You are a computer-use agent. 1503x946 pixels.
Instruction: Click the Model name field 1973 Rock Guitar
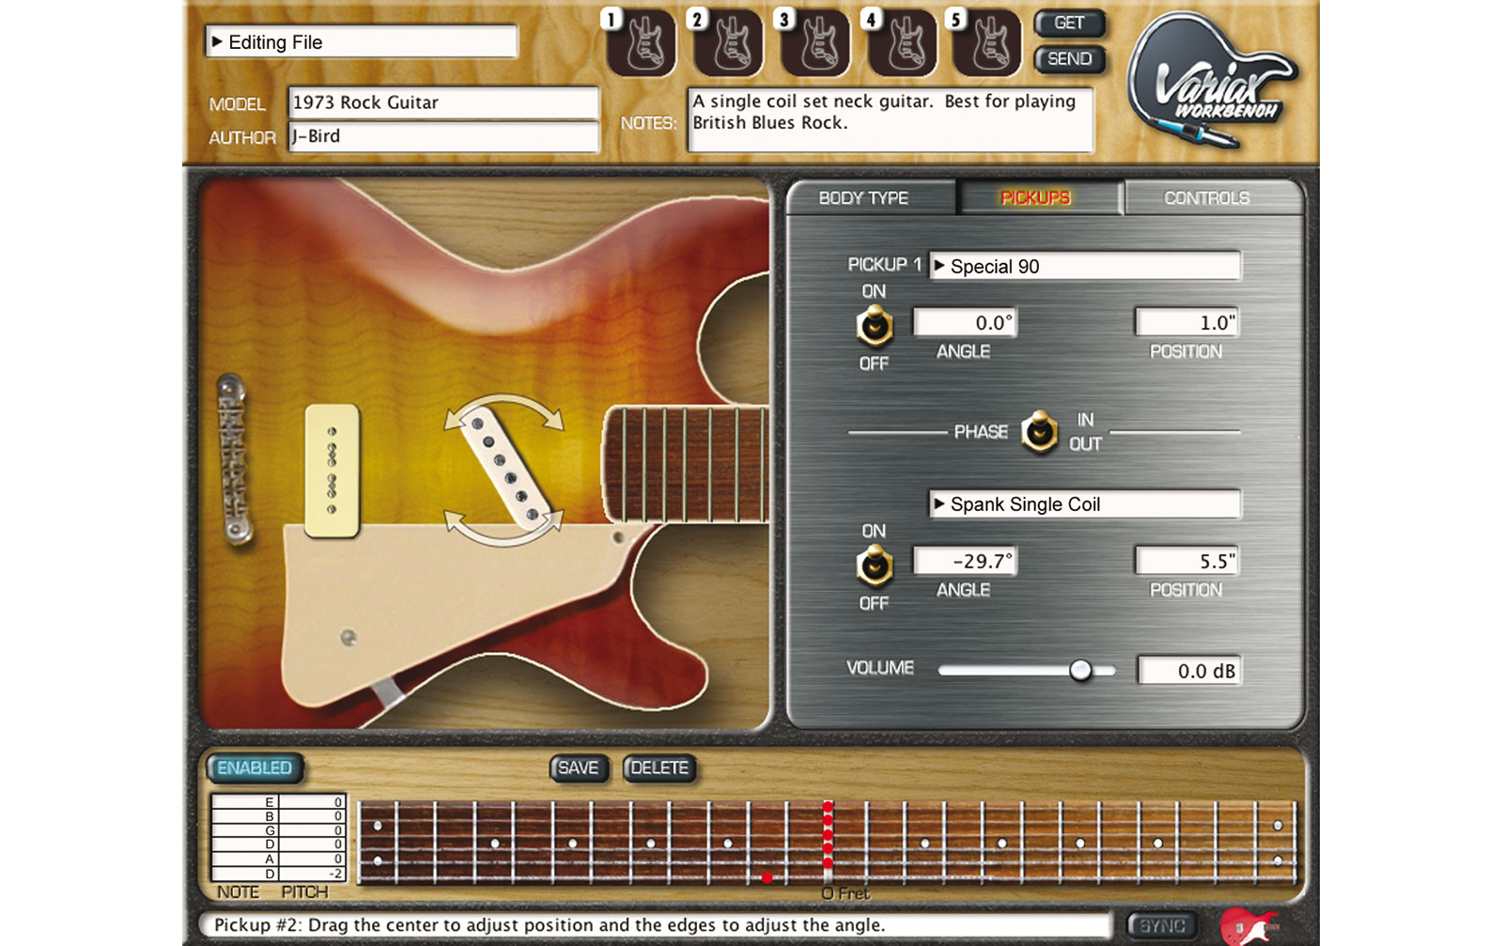443,102
